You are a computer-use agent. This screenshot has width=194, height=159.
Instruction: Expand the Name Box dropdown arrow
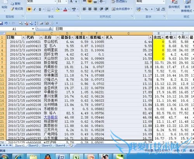coord(33,29)
